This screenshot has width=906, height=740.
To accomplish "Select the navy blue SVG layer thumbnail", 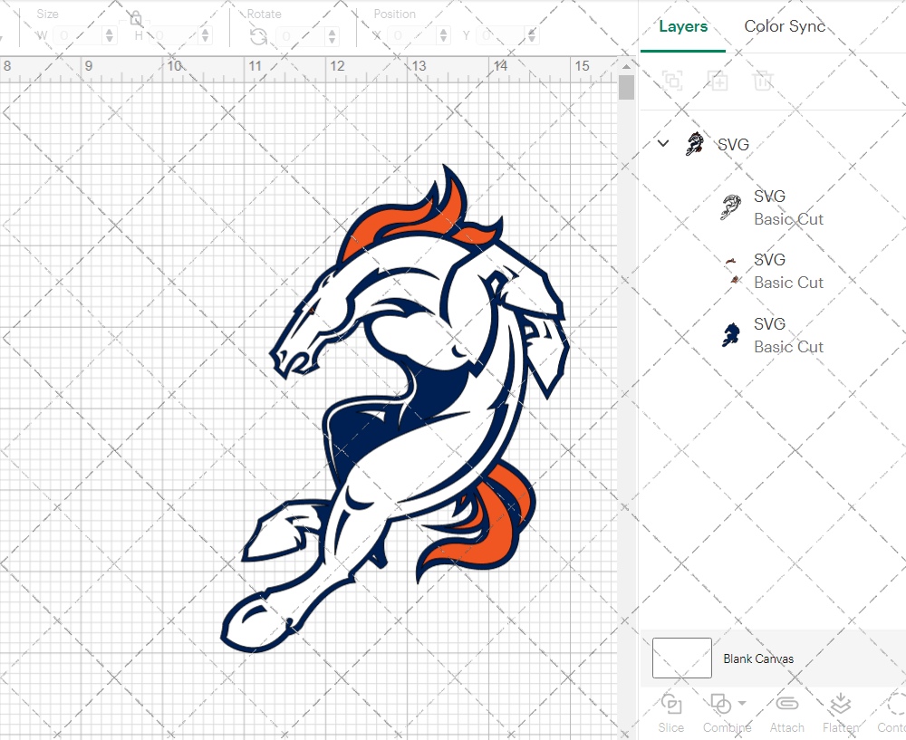I will (731, 335).
